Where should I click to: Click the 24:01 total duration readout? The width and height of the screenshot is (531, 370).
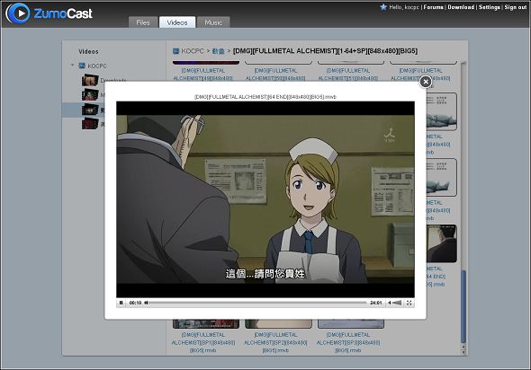click(376, 303)
